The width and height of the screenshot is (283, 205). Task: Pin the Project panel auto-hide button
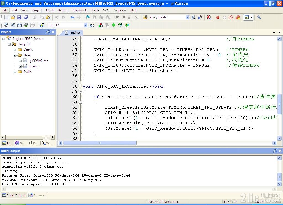48,32
